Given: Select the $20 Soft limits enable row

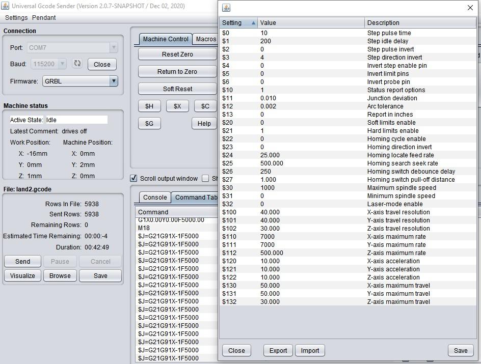Looking at the screenshot, I should (348, 123).
